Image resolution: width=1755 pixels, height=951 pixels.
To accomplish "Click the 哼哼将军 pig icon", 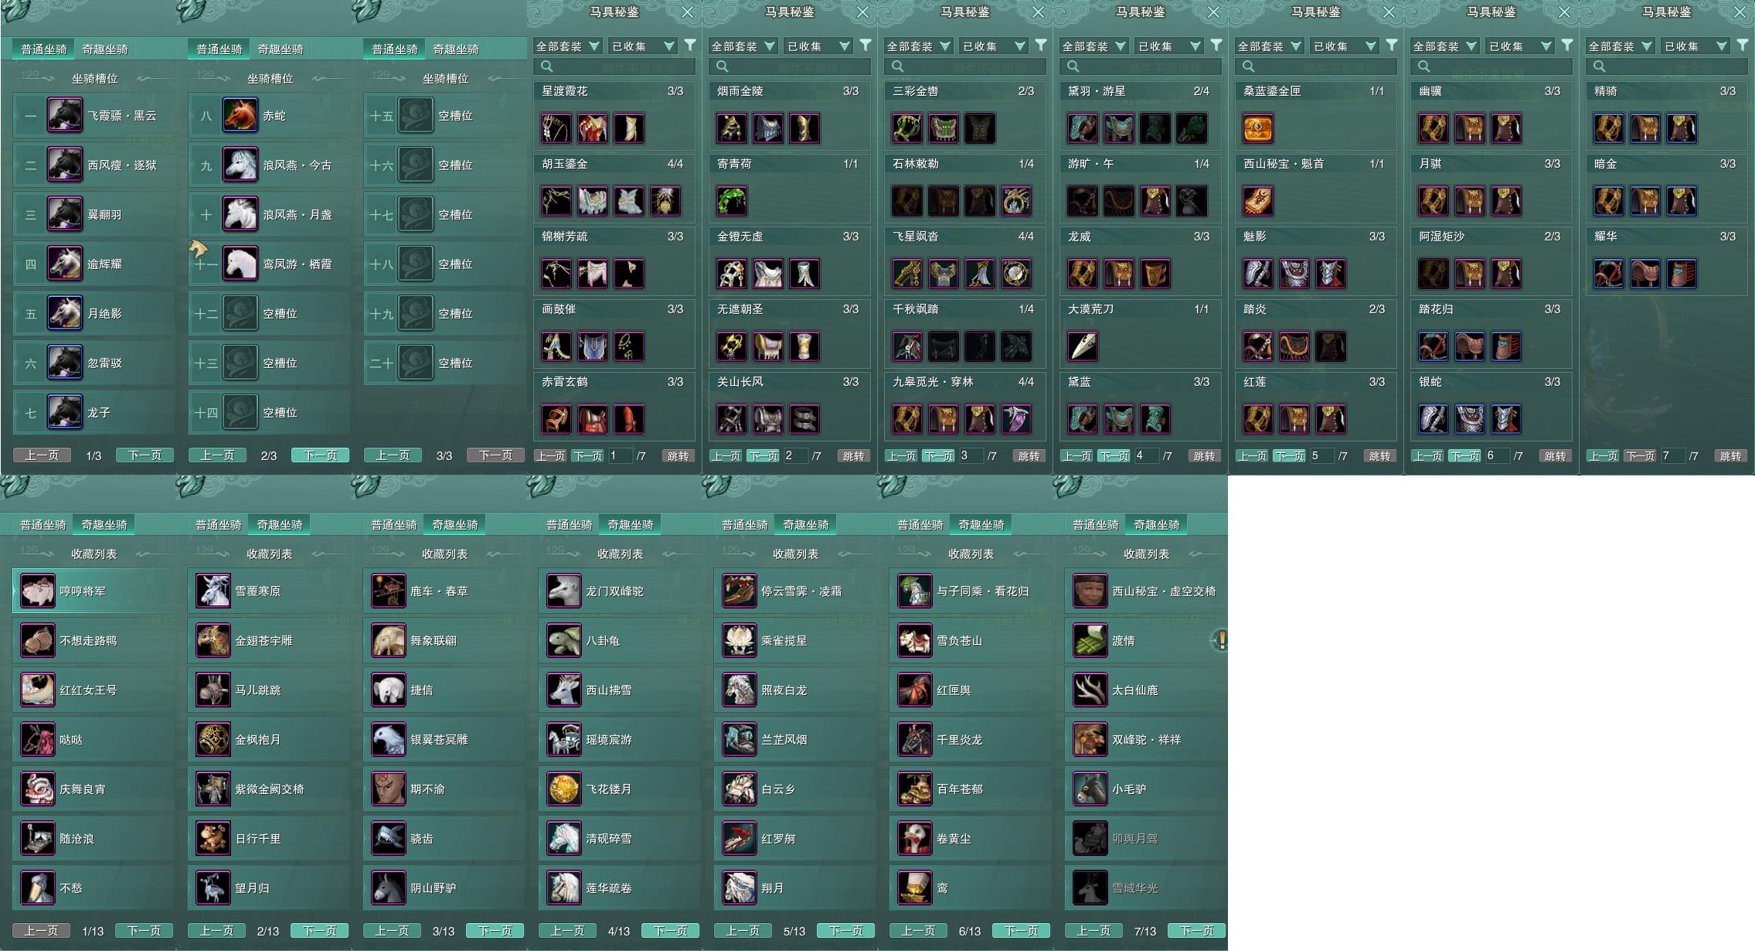I will coord(38,591).
